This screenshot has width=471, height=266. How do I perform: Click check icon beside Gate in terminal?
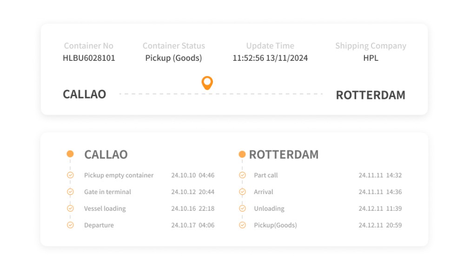point(70,192)
